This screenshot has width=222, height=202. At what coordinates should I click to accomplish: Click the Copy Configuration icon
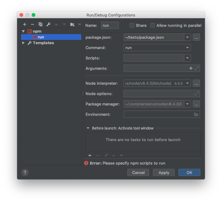pyautogui.click(x=41, y=24)
